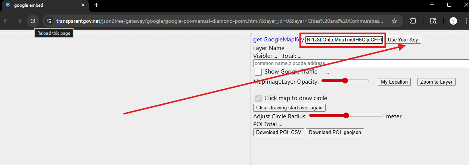Open the get GoogleMapKey link
This screenshot has height=165, width=469.
279,40
